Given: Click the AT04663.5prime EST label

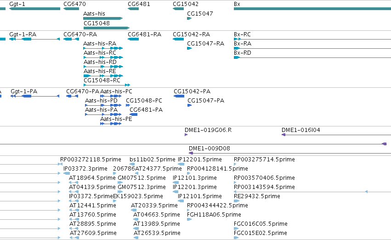Looking at the screenshot, I should coord(157,215).
